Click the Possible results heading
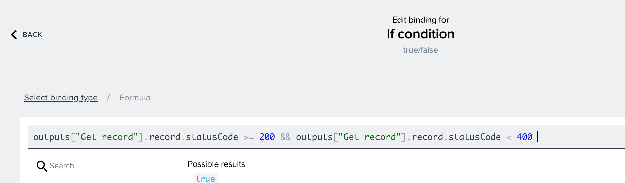 pyautogui.click(x=216, y=164)
